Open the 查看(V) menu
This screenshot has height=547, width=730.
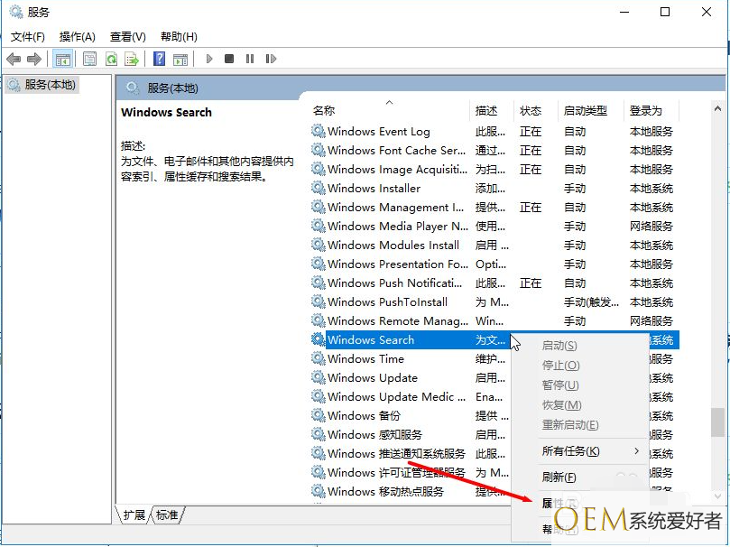click(127, 36)
